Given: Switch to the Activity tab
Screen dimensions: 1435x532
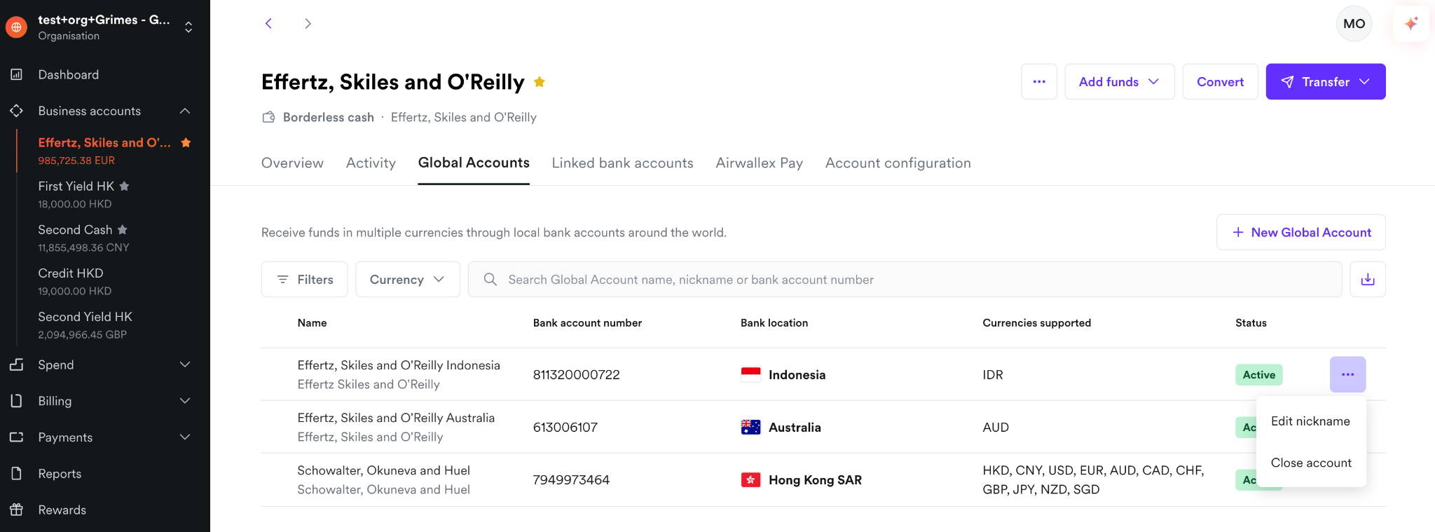Looking at the screenshot, I should 371,163.
